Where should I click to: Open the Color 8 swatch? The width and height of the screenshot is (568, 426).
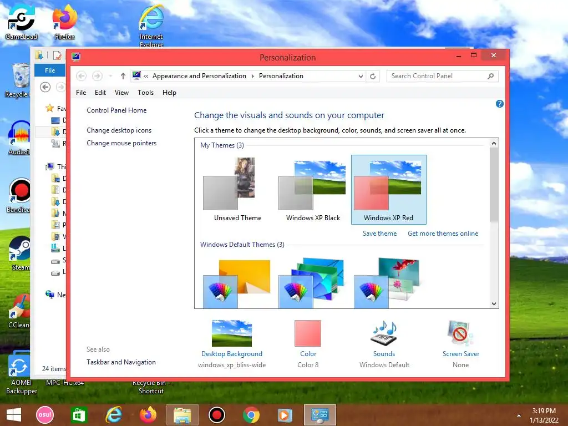click(308, 333)
